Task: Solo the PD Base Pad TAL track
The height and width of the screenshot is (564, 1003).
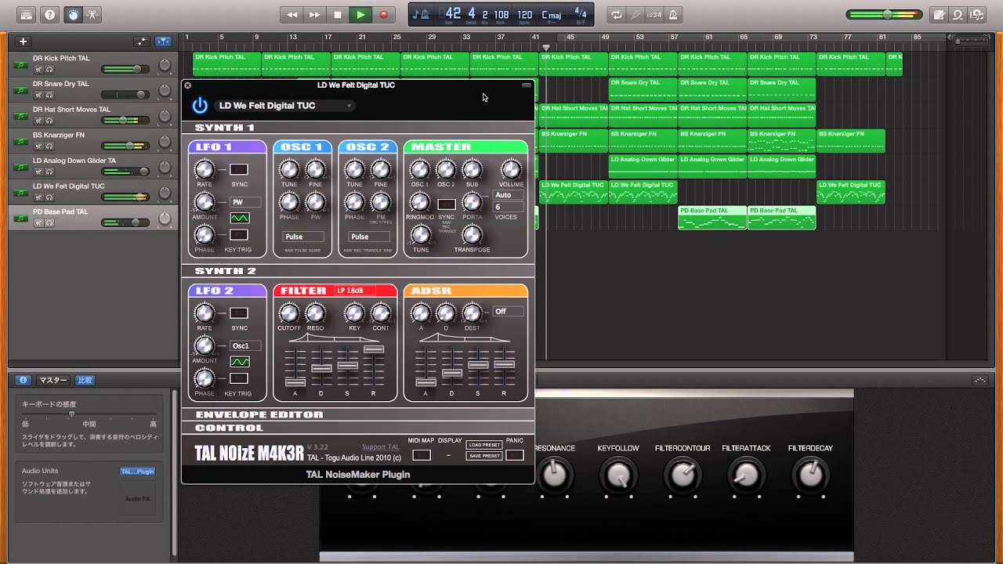Action: point(49,223)
